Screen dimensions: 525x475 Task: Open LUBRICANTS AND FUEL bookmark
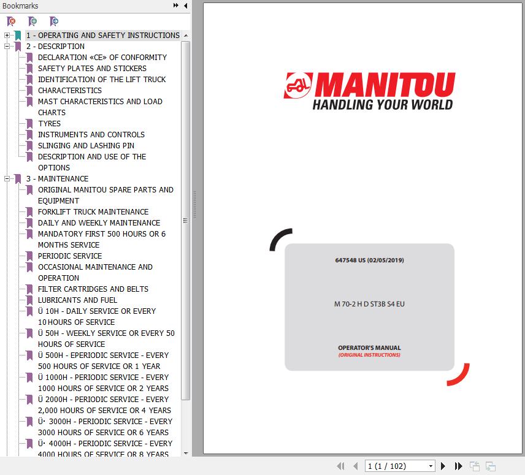pos(77,300)
